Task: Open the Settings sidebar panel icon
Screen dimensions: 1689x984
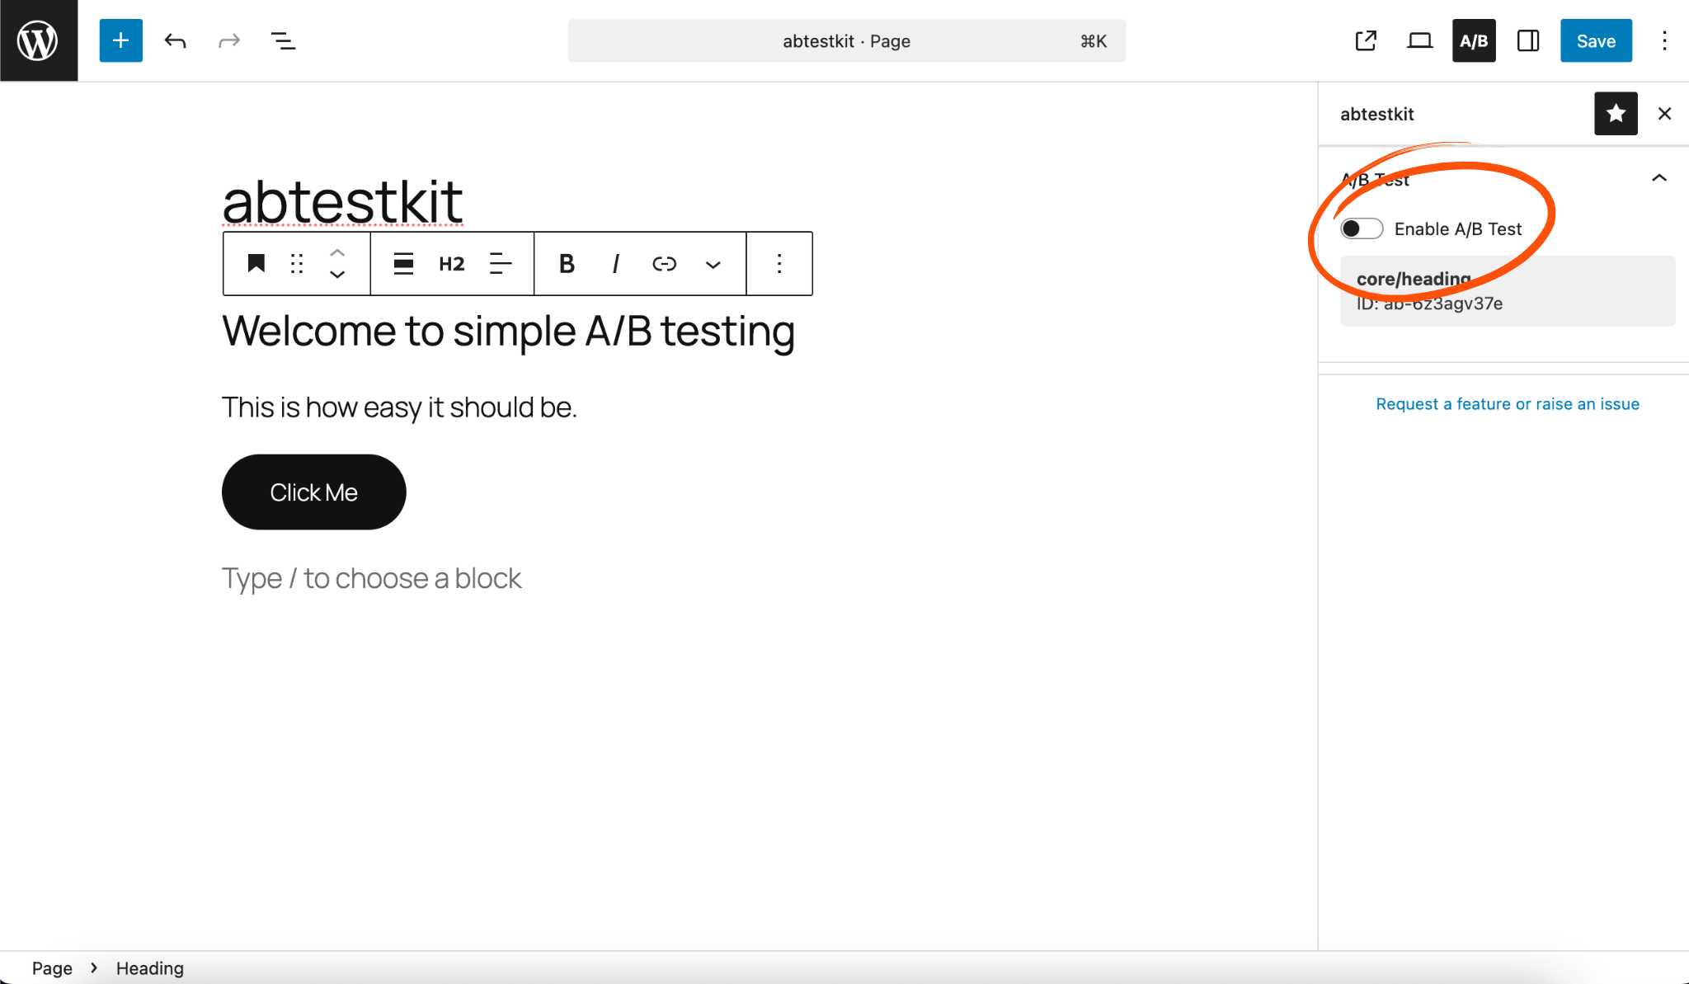Action: 1527,40
